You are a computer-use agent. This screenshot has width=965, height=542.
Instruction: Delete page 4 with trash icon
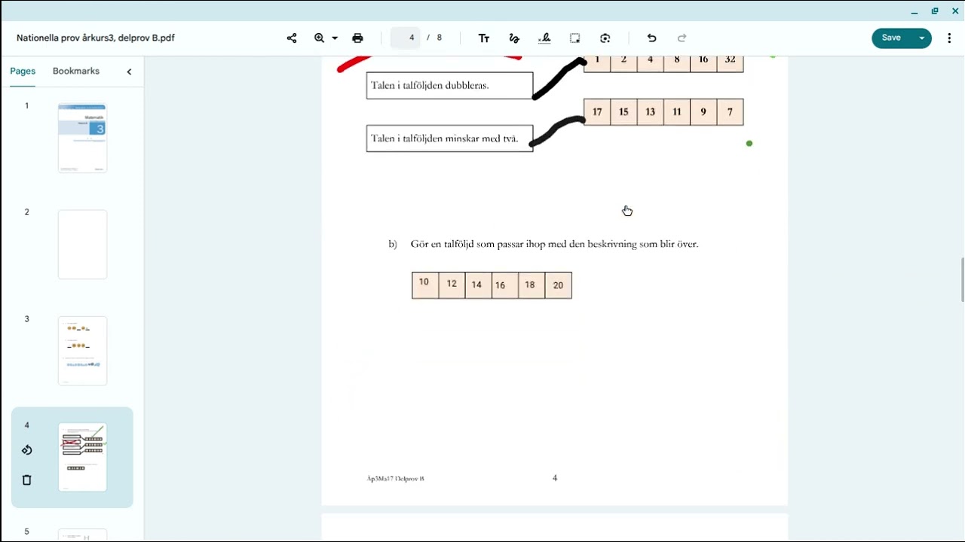point(27,480)
